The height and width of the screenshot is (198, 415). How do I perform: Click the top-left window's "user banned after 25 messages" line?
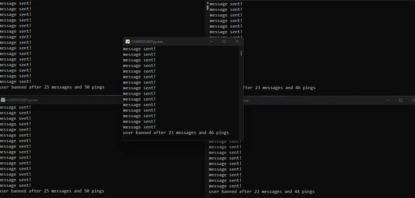coord(52,87)
